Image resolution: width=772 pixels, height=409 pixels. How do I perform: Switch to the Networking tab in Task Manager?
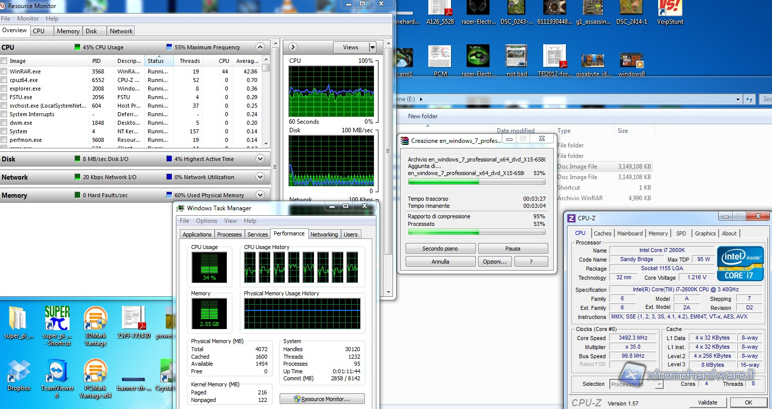pyautogui.click(x=324, y=234)
